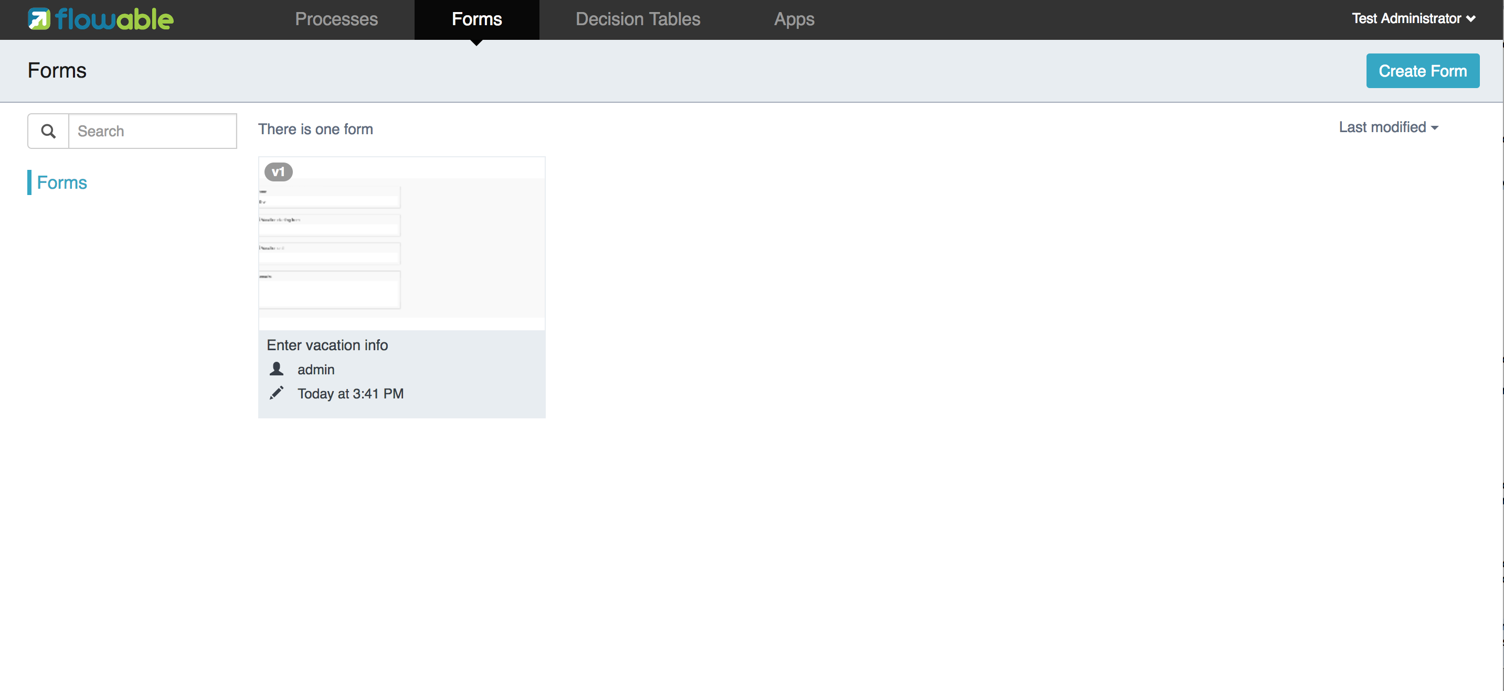Viewport: 1504px width, 691px height.
Task: Click the Flowable logo
Action: coord(100,19)
